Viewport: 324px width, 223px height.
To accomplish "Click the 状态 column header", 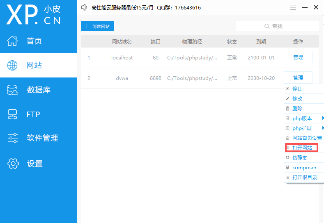I will (232, 42).
